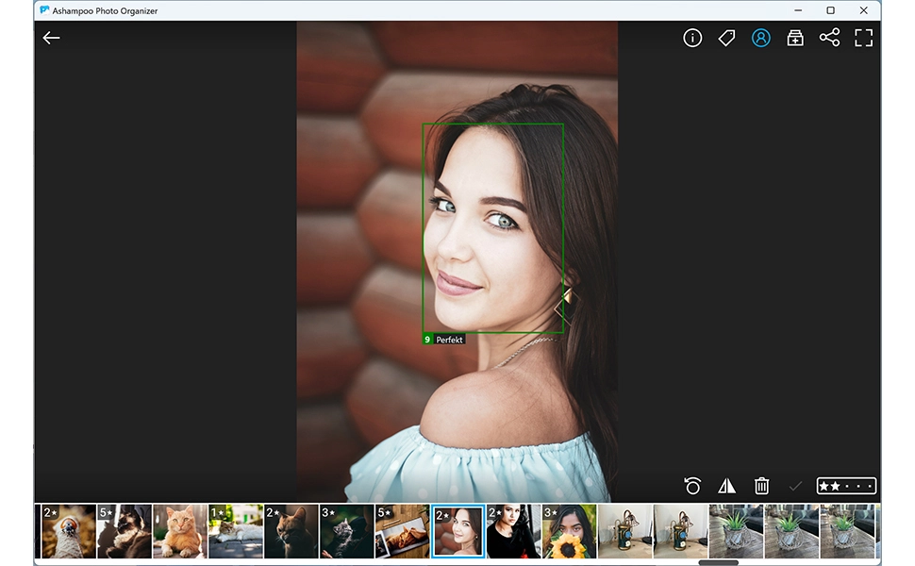Add the photo to an album
The width and height of the screenshot is (915, 566).
click(795, 38)
